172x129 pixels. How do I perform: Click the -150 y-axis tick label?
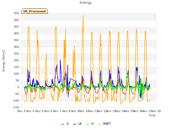click(16, 107)
